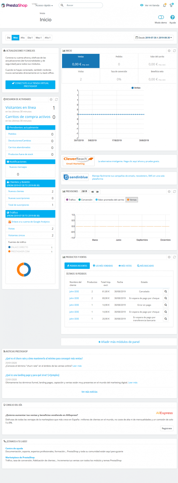Toggle the Conversión forecast series

pyautogui.click(x=85, y=200)
